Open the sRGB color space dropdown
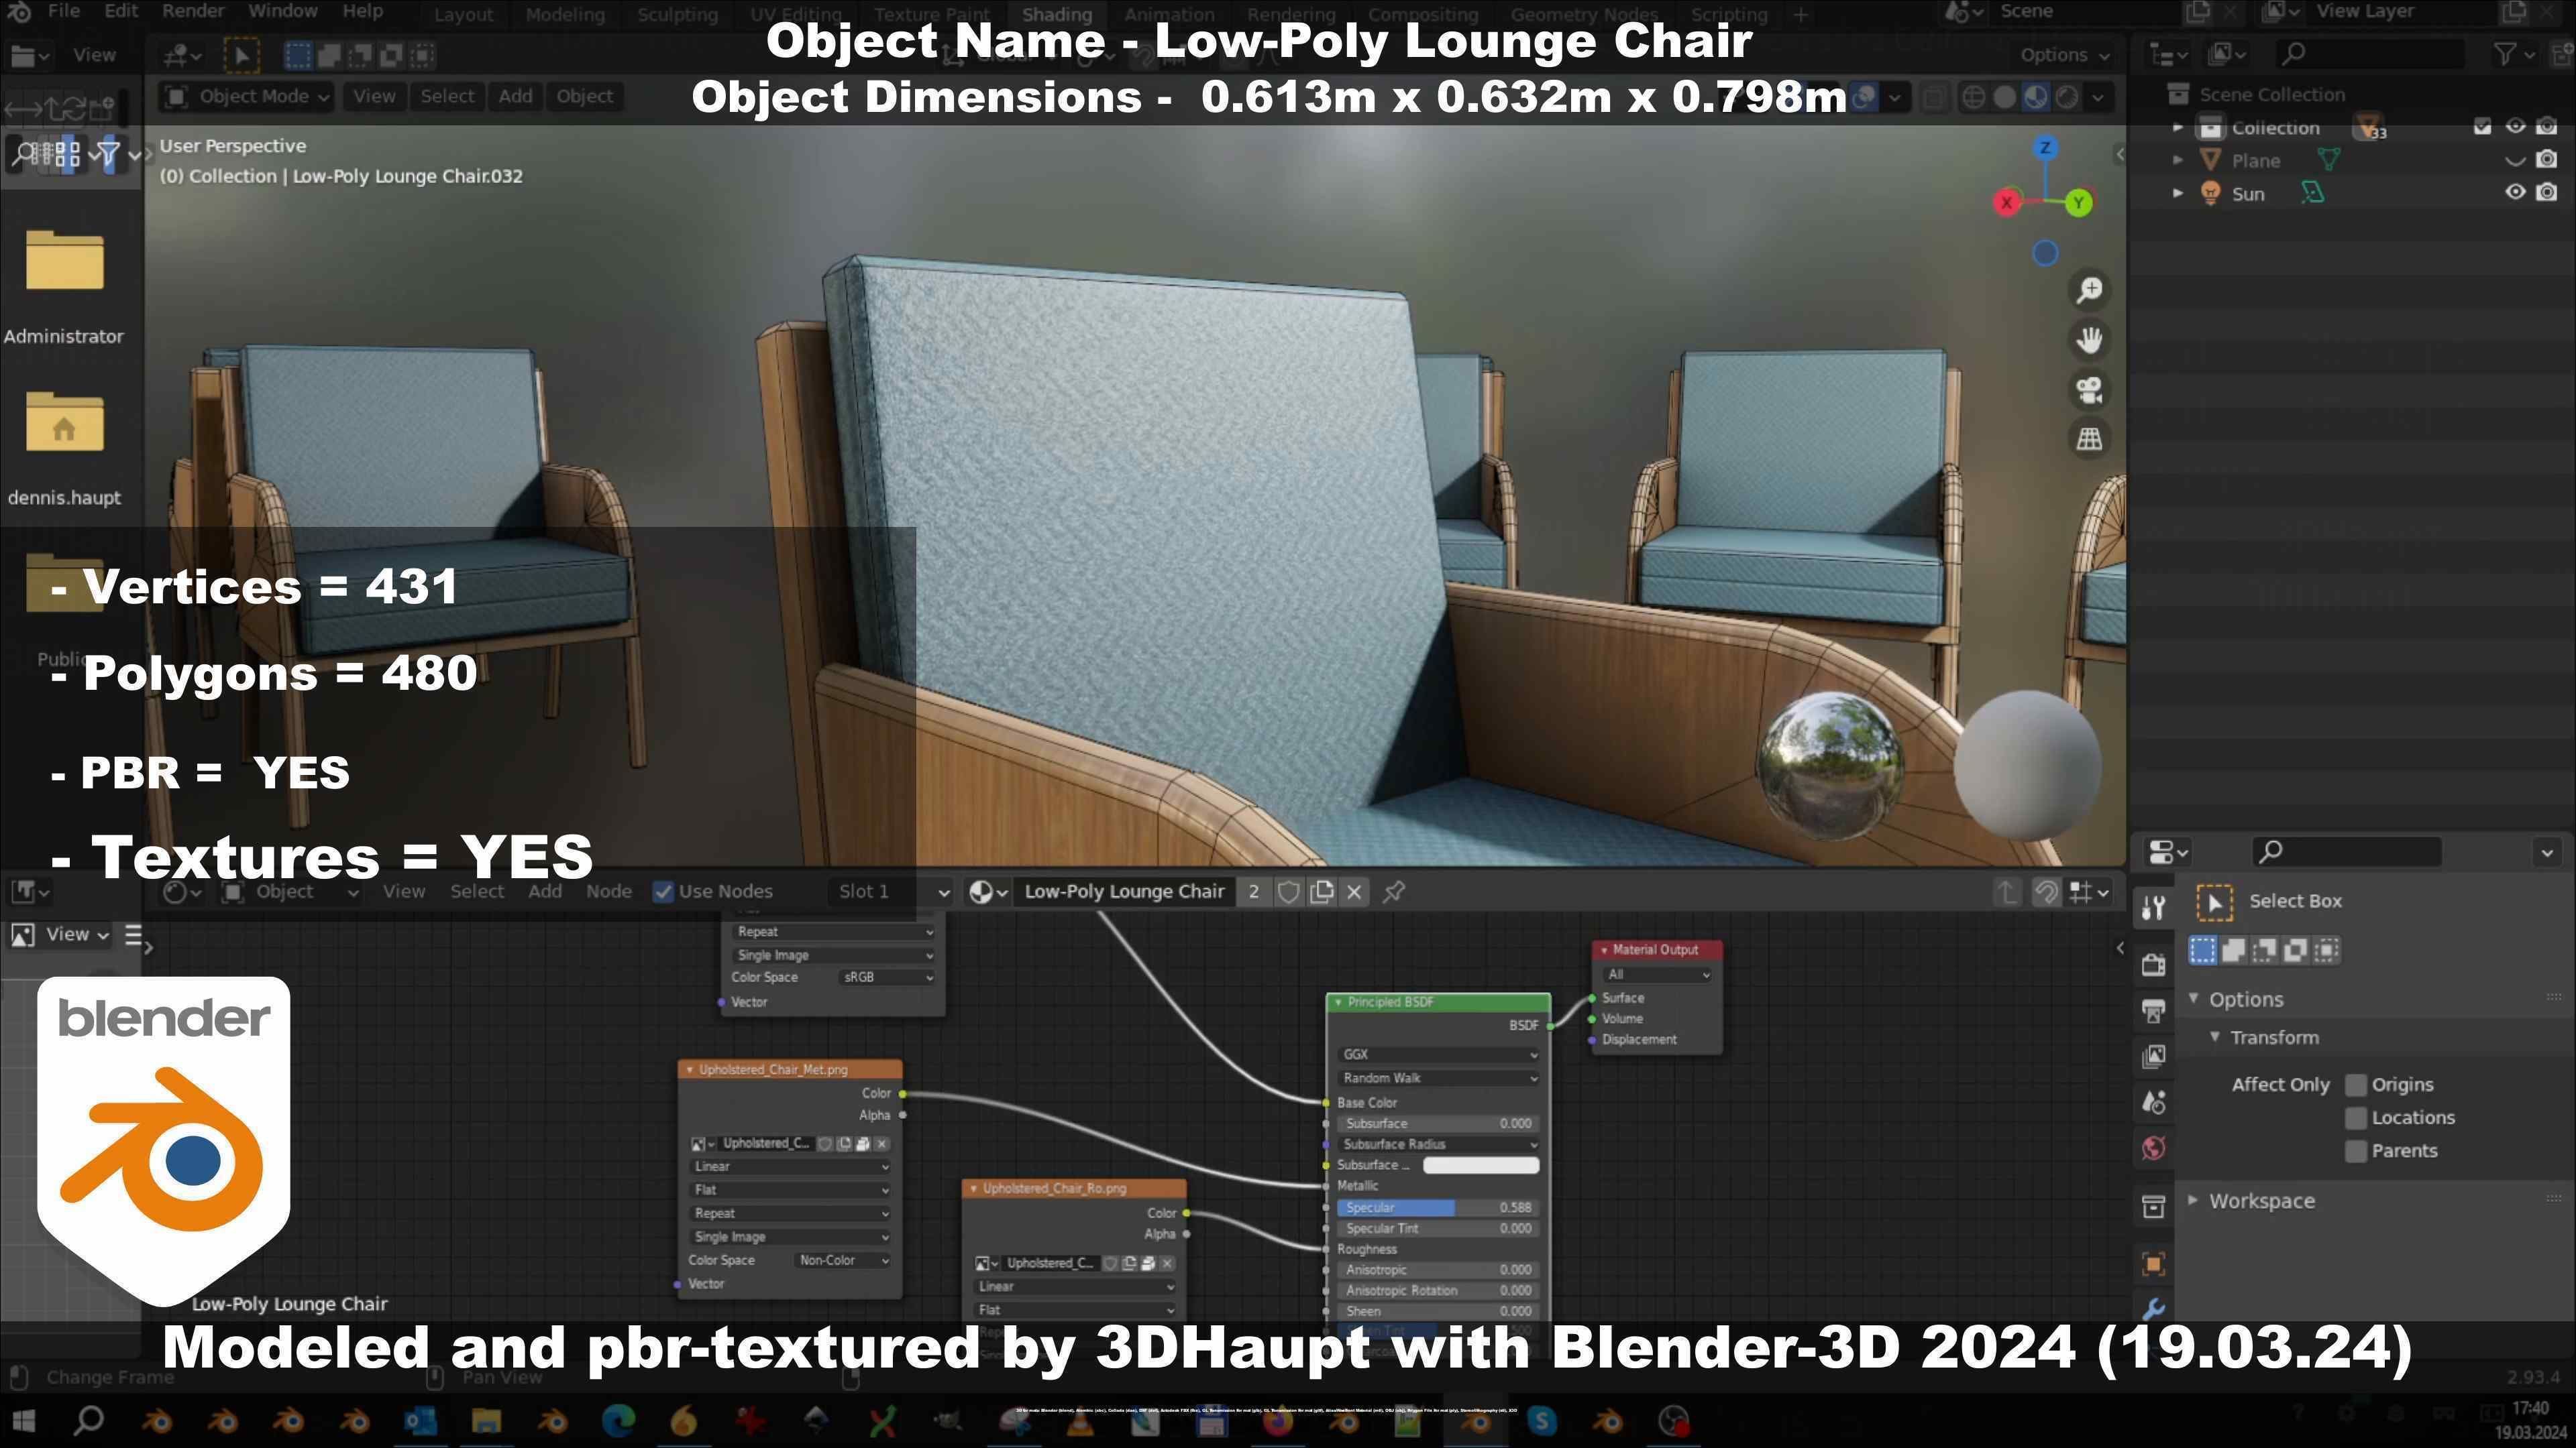 pos(886,977)
